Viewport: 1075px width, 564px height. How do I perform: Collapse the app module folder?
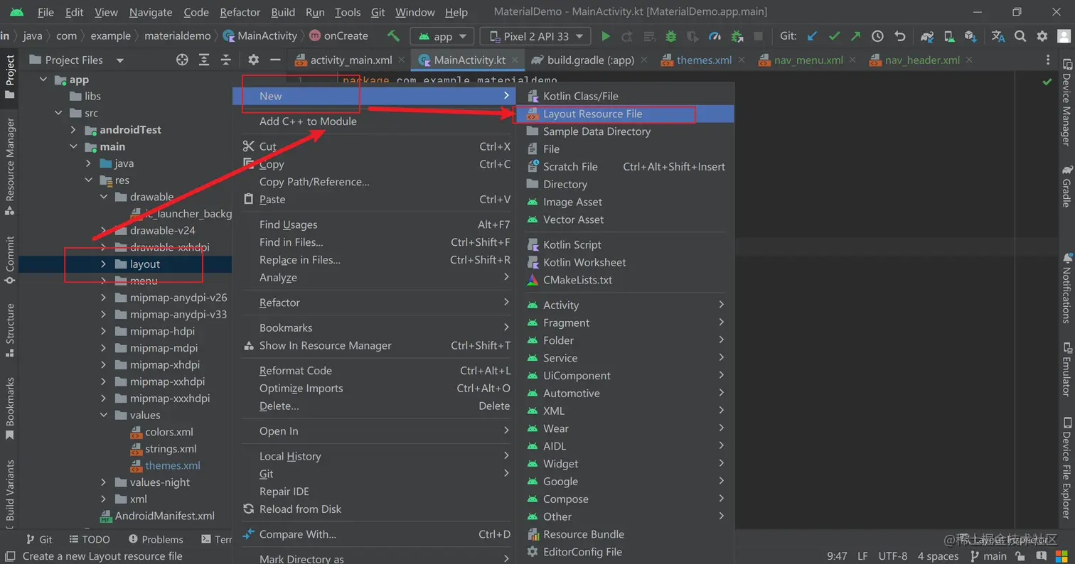click(x=43, y=80)
